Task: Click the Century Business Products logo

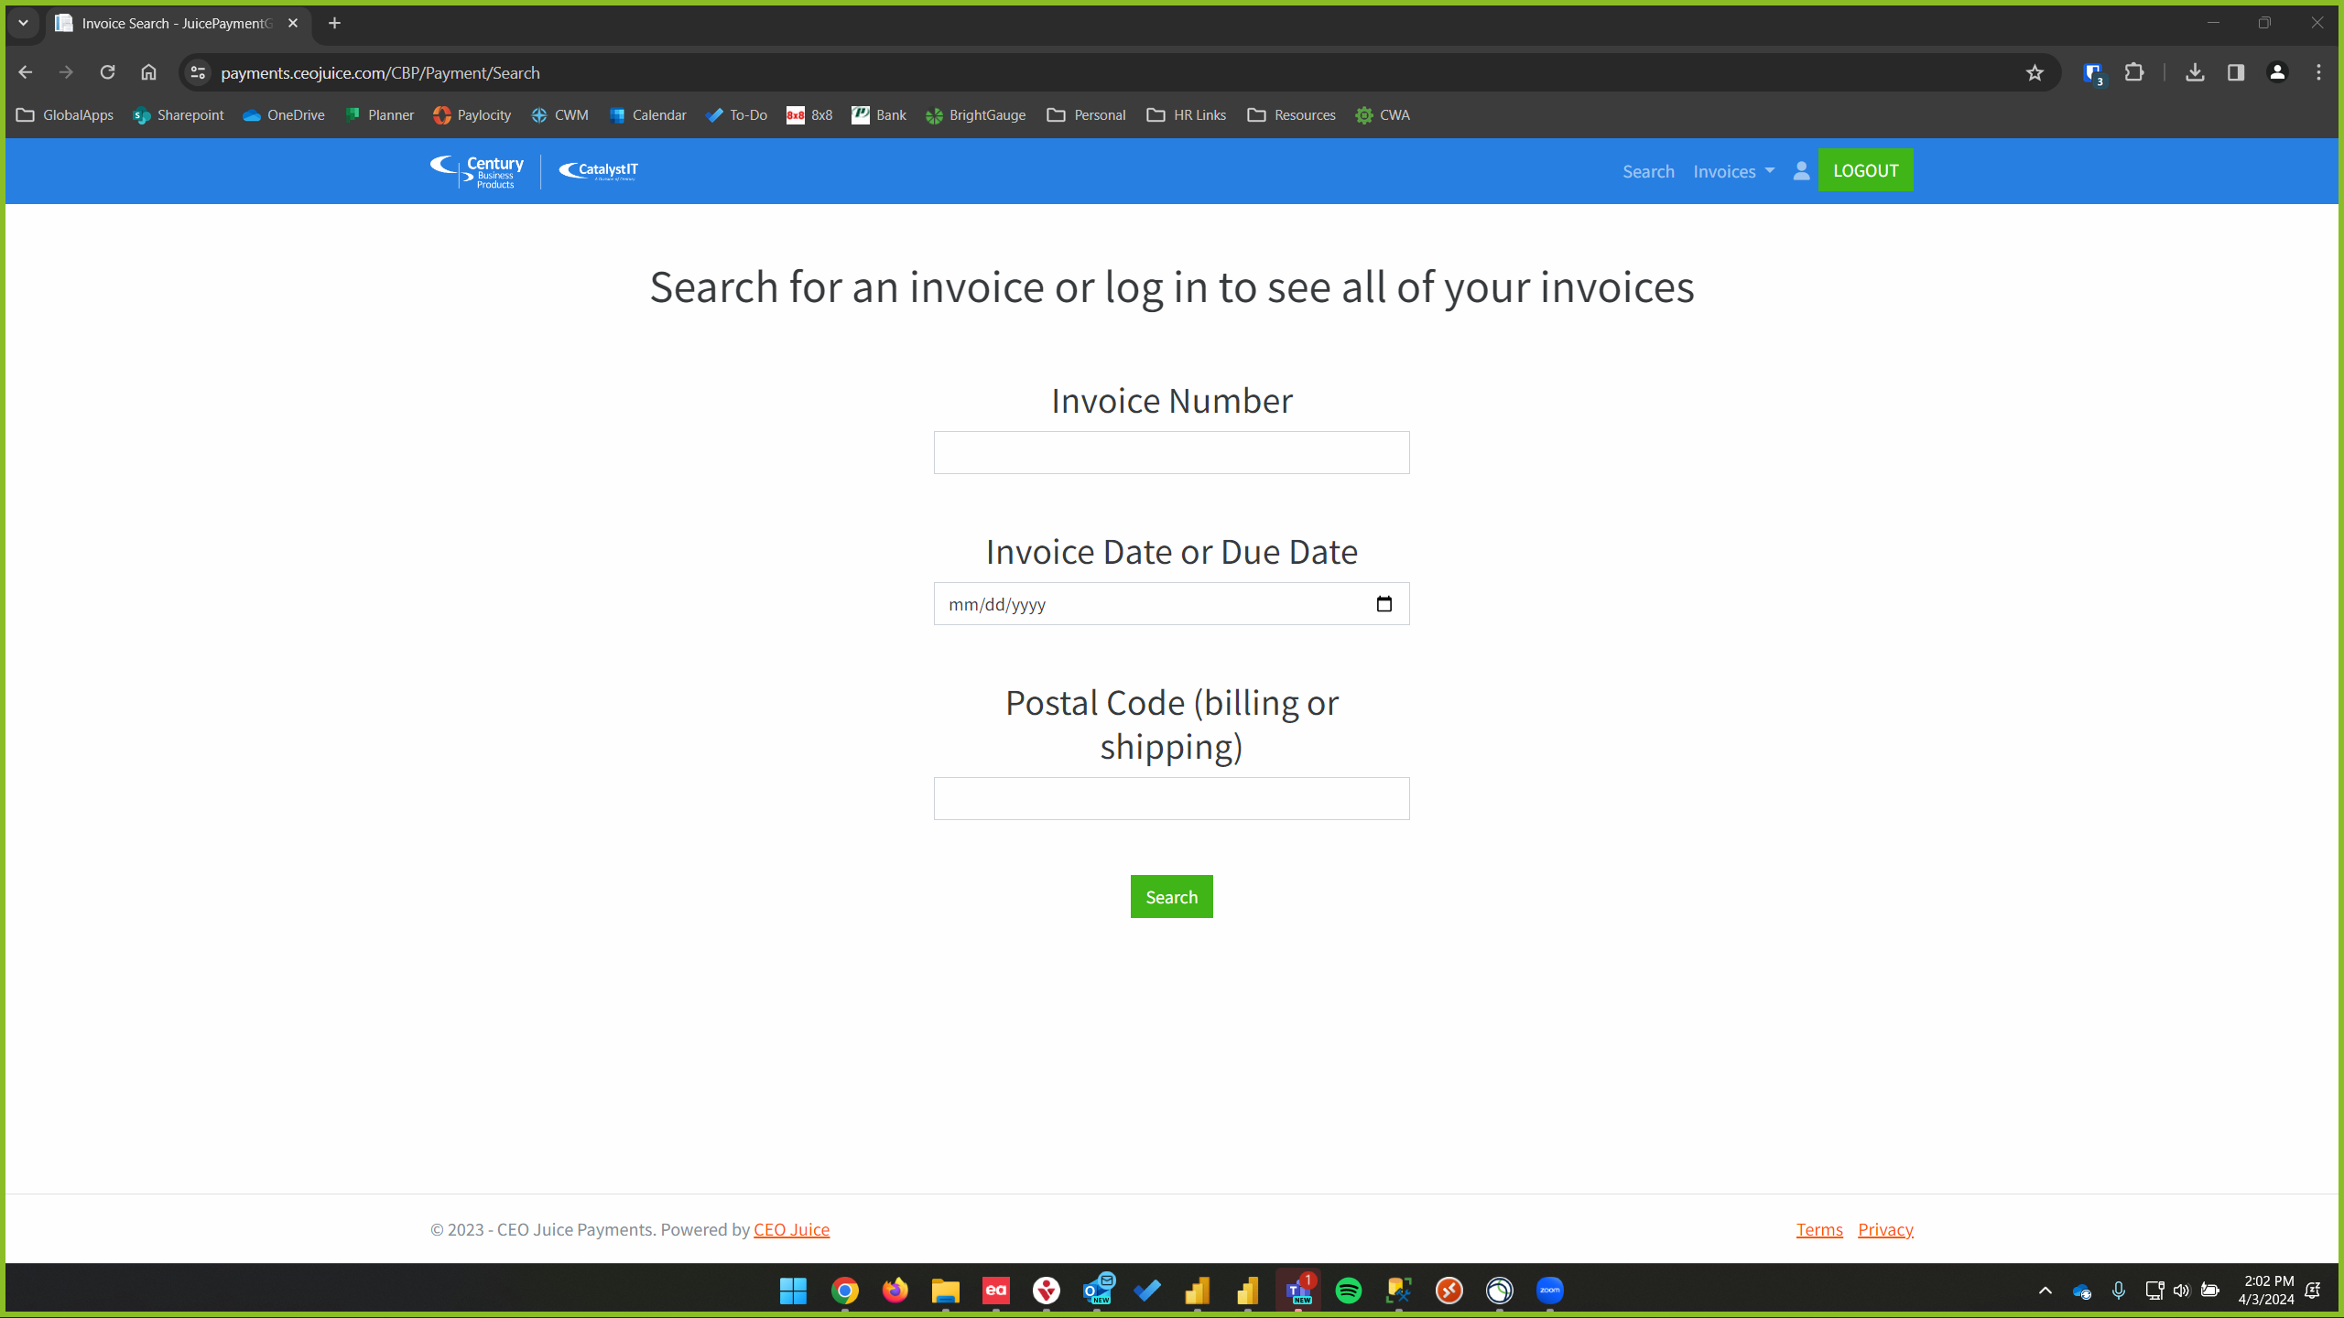Action: [x=478, y=171]
